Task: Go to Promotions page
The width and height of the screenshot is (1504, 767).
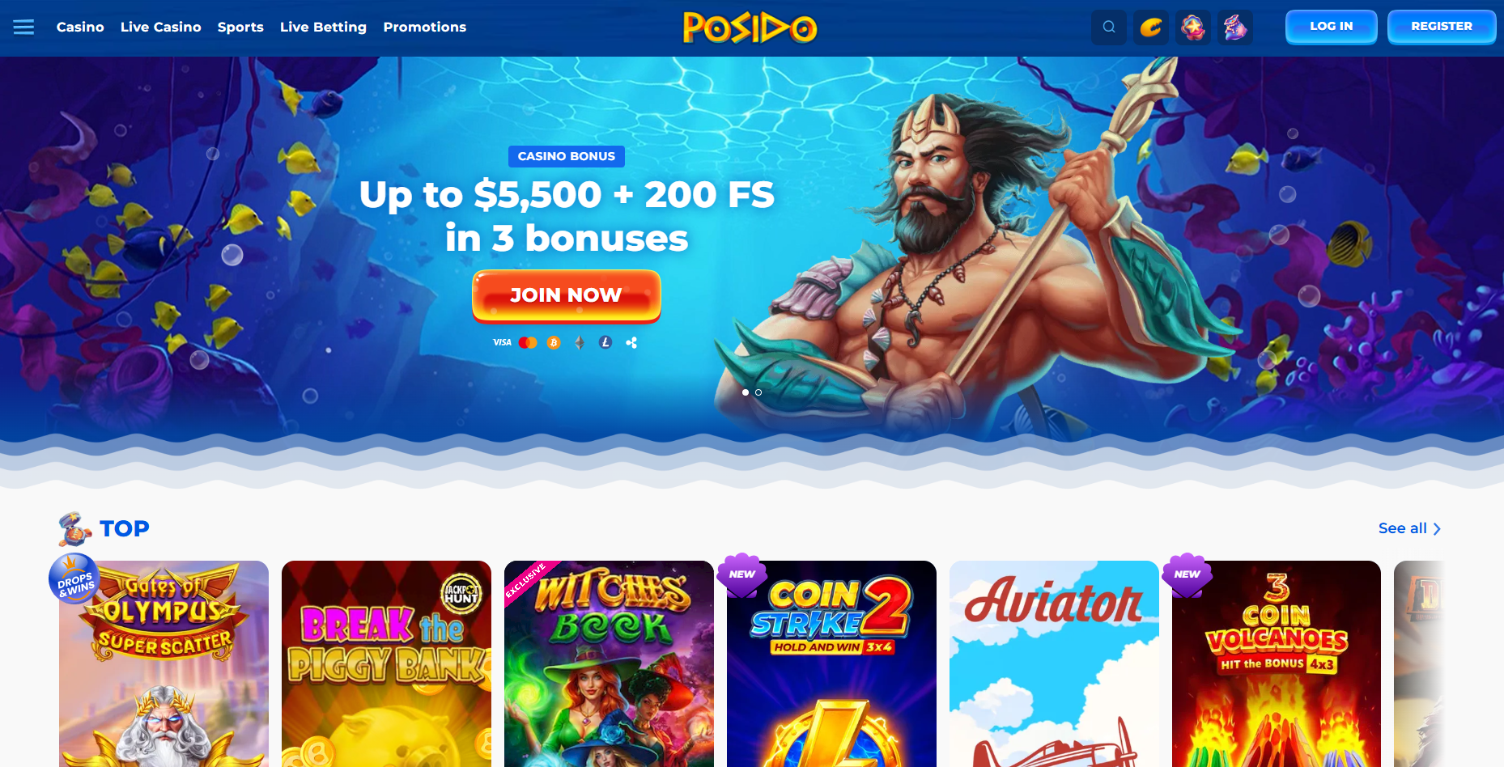Action: point(425,27)
